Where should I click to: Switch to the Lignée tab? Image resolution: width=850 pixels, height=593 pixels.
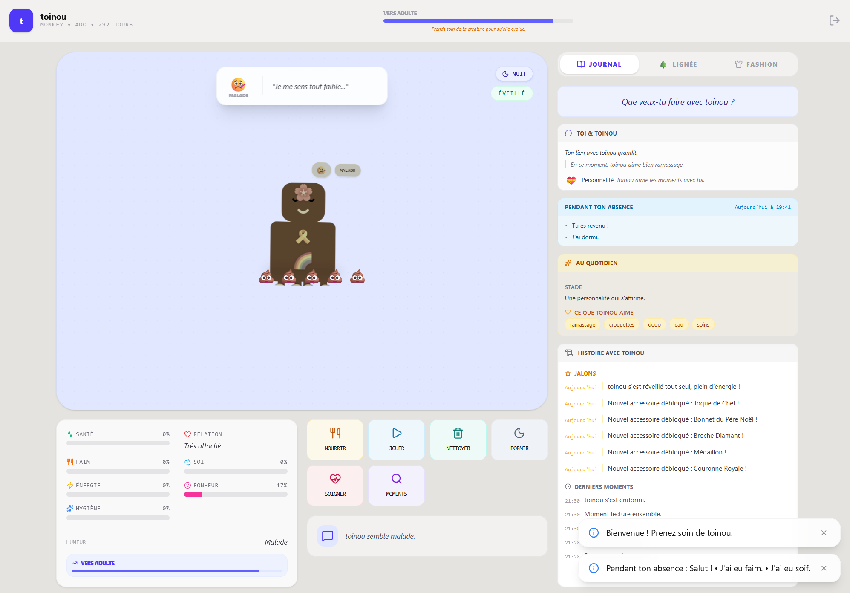tap(678, 64)
